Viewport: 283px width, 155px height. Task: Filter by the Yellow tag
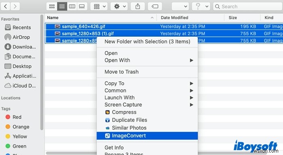(x=16, y=136)
